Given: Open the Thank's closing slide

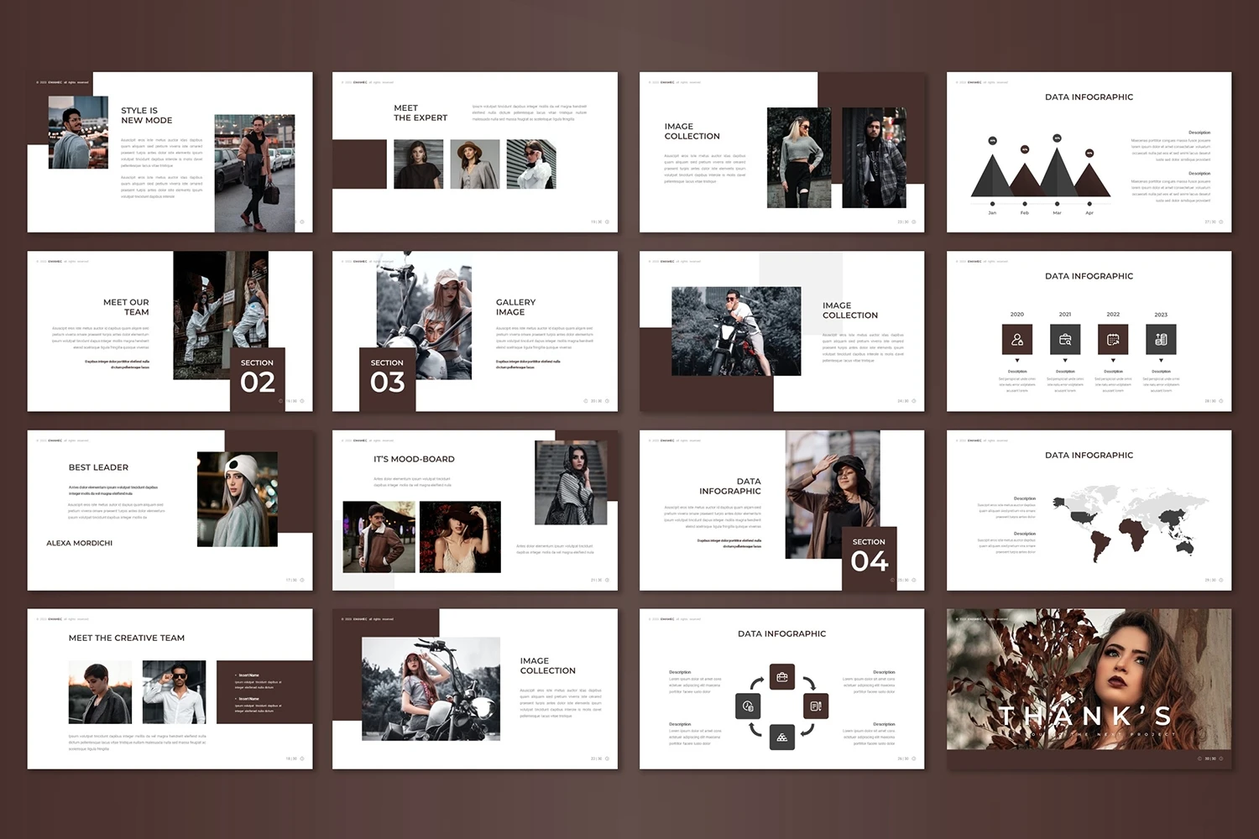Looking at the screenshot, I should pos(1089,688).
